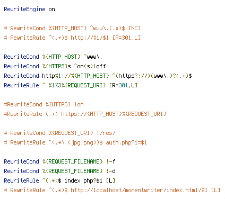The width and height of the screenshot is (225, 199).
Task: Click the word "on" after RewriteEngine
Action: (x=51, y=9)
